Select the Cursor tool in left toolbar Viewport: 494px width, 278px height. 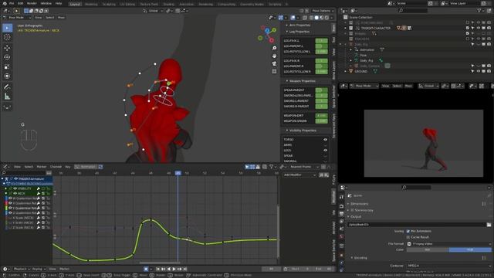pyautogui.click(x=7, y=38)
